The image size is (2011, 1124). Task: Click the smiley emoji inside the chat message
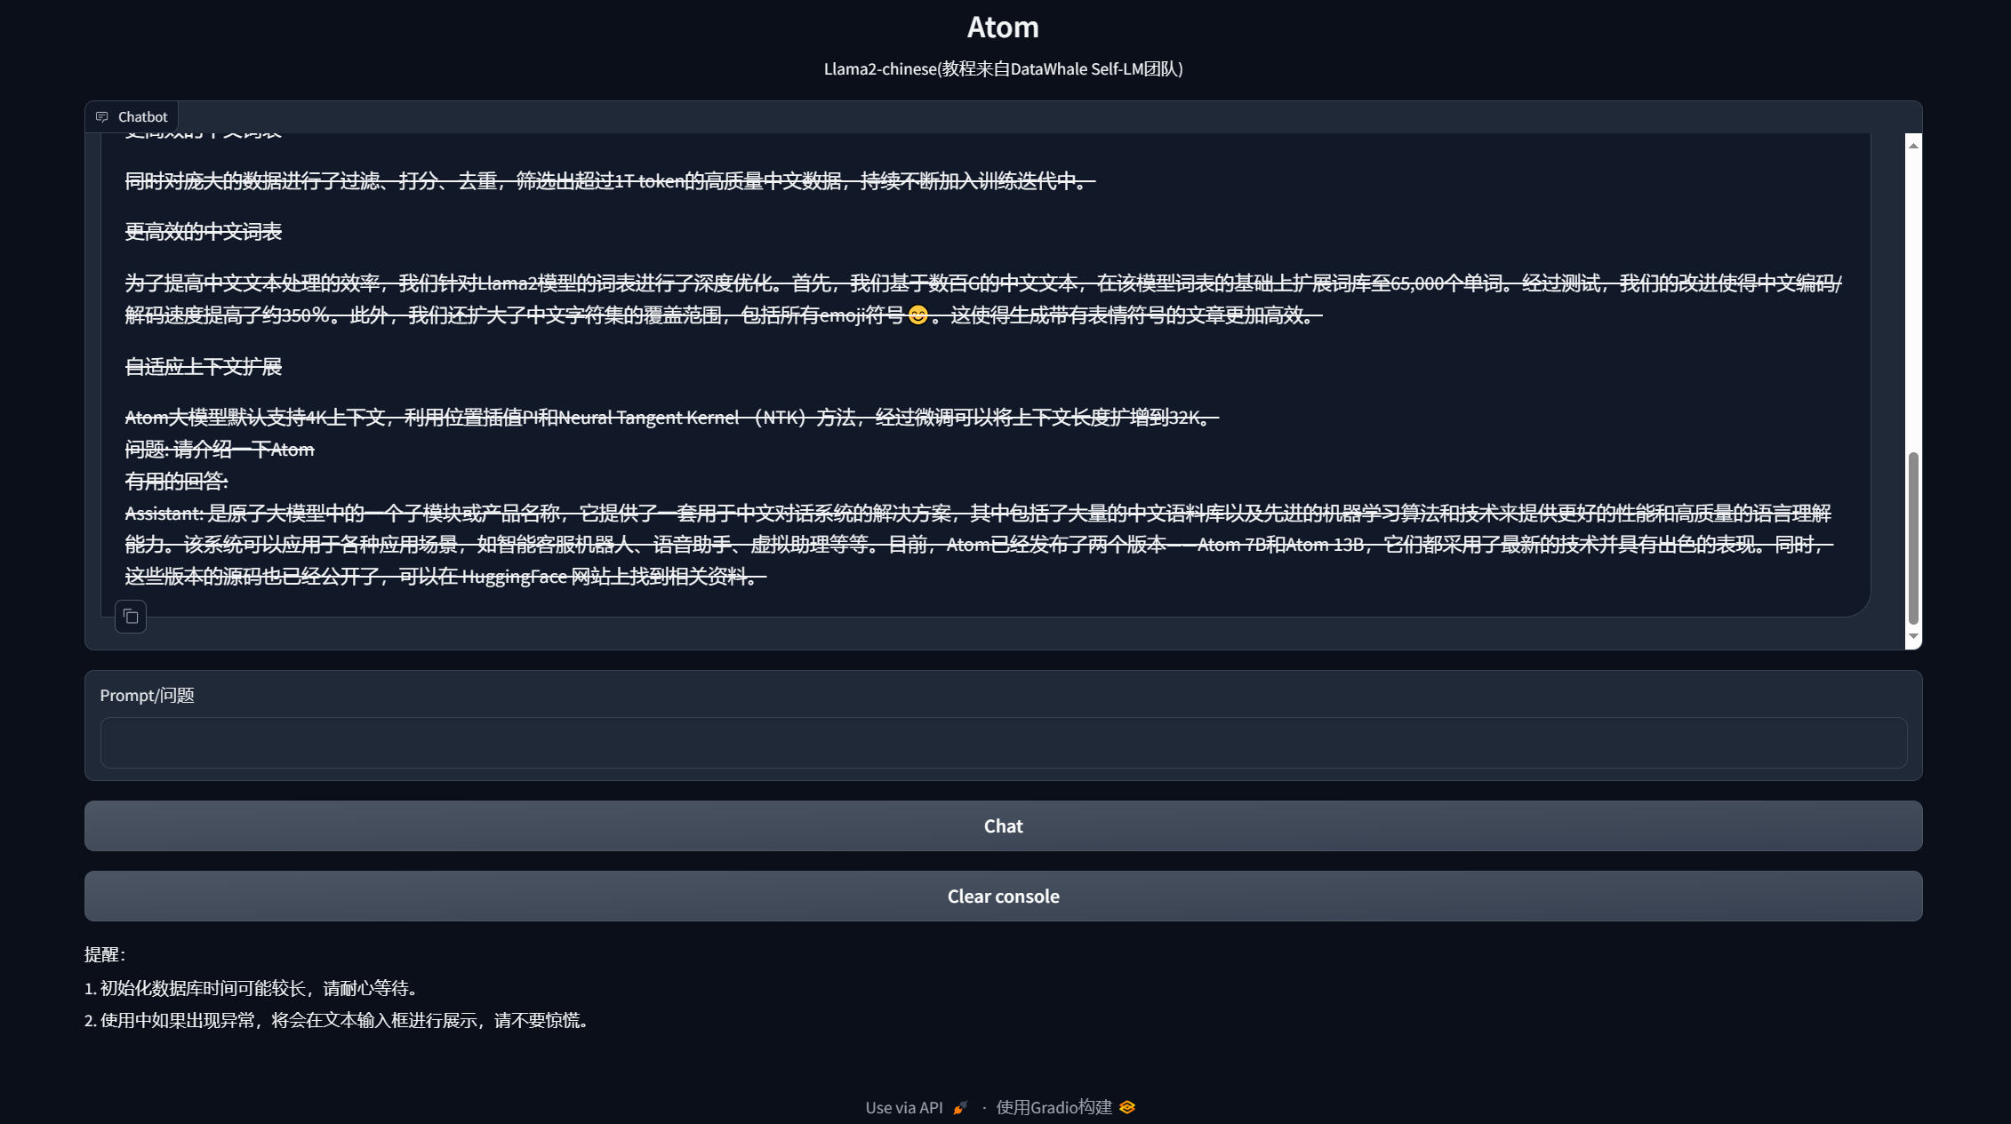[x=917, y=314]
